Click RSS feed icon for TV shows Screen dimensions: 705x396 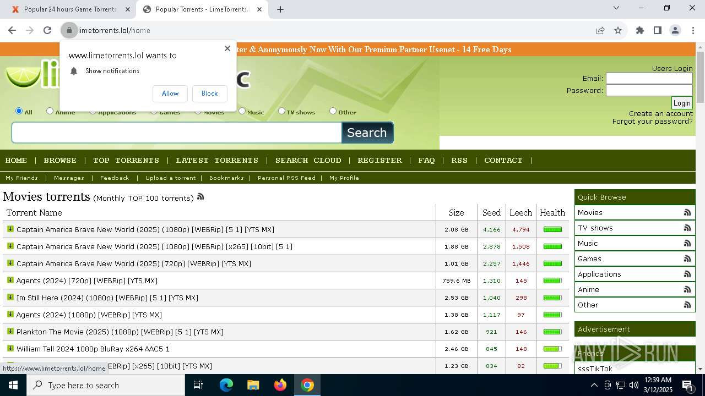687,228
